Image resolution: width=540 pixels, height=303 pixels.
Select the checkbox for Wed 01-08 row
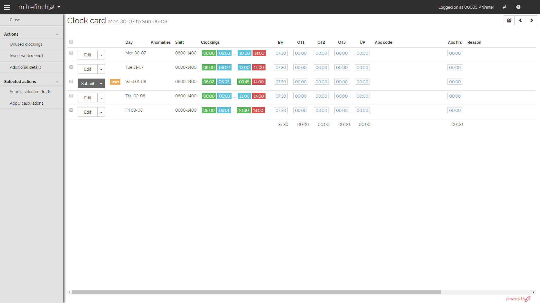[x=71, y=81]
